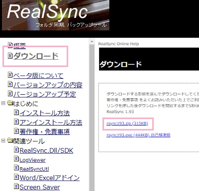Image resolution: width=199 pixels, height=191 pixels.
Task: Select the 関連ツール folder label
Action: (x=29, y=141)
